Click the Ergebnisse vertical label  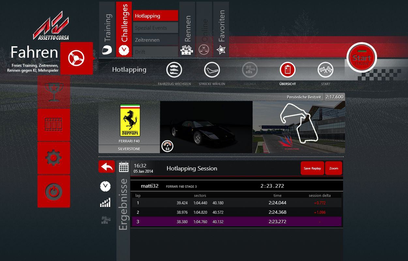[123, 204]
